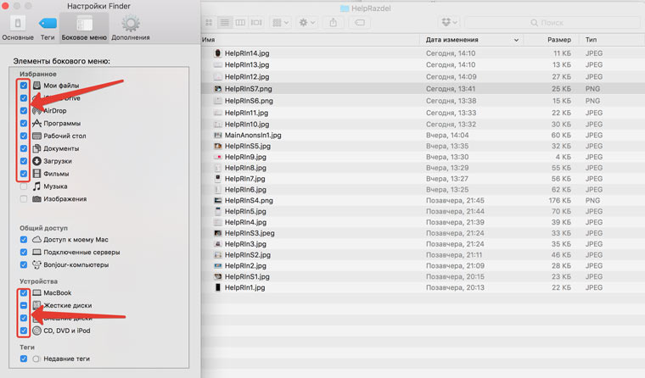The height and width of the screenshot is (378, 645).
Task: Open the Dropbox toolbar dropdown
Action: pyautogui.click(x=449, y=23)
